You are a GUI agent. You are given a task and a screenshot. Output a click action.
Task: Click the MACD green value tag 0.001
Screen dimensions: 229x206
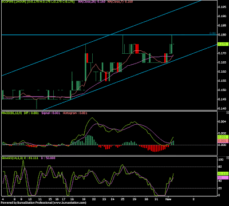click(223, 137)
